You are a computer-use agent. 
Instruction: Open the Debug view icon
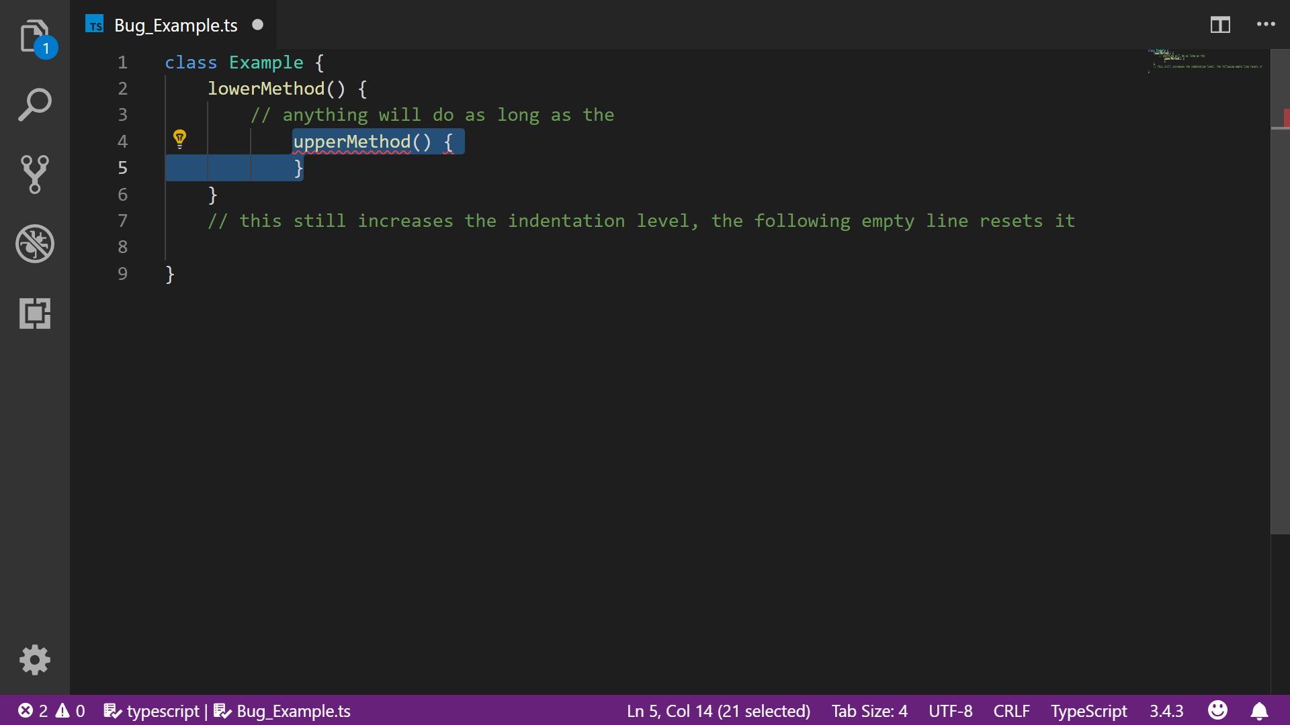tap(34, 244)
